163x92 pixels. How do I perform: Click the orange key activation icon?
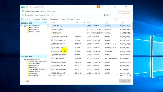(98, 7)
